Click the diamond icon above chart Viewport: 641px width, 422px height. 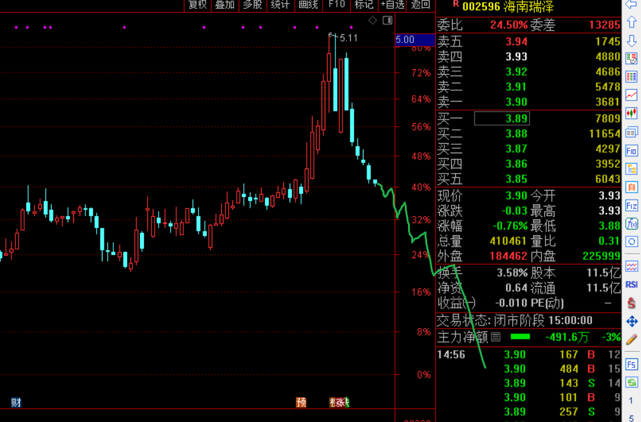[372, 20]
